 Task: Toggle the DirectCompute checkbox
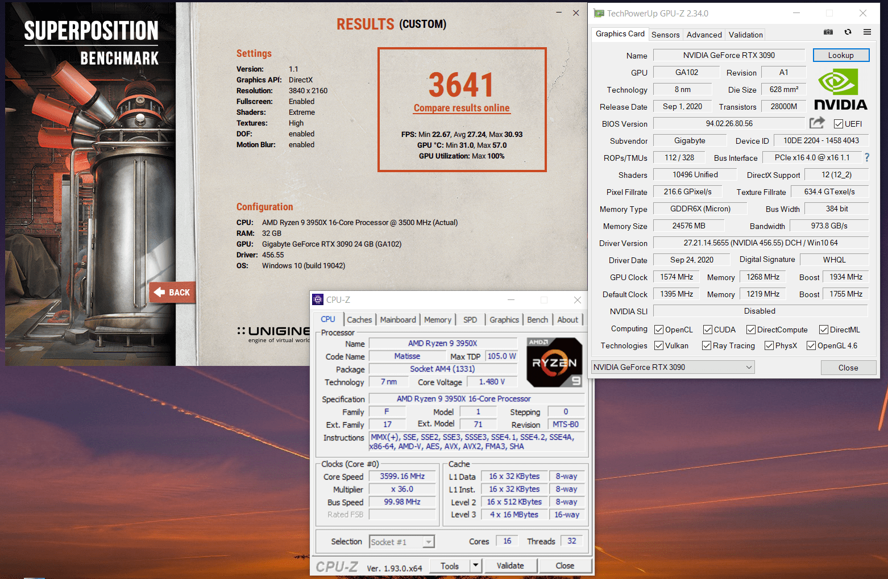[x=751, y=330]
